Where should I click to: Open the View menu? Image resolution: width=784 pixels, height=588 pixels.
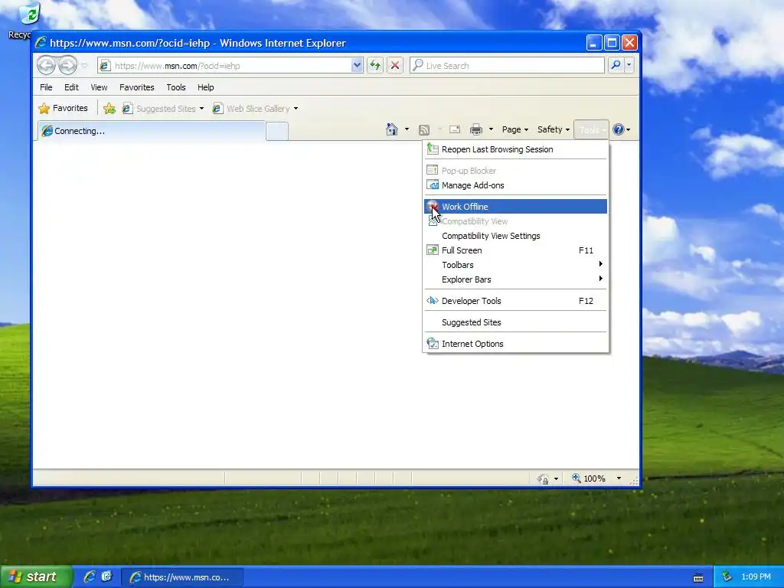coord(99,87)
